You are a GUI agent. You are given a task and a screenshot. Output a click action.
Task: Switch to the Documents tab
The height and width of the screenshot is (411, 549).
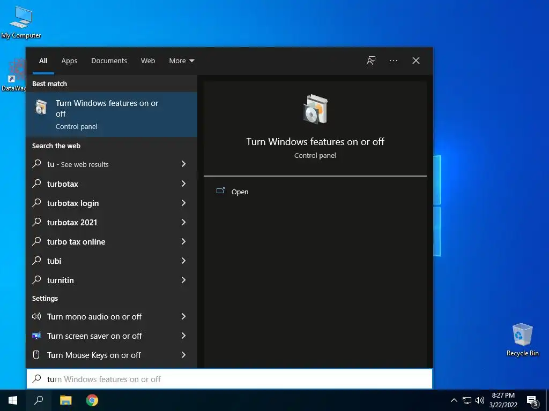click(x=109, y=61)
